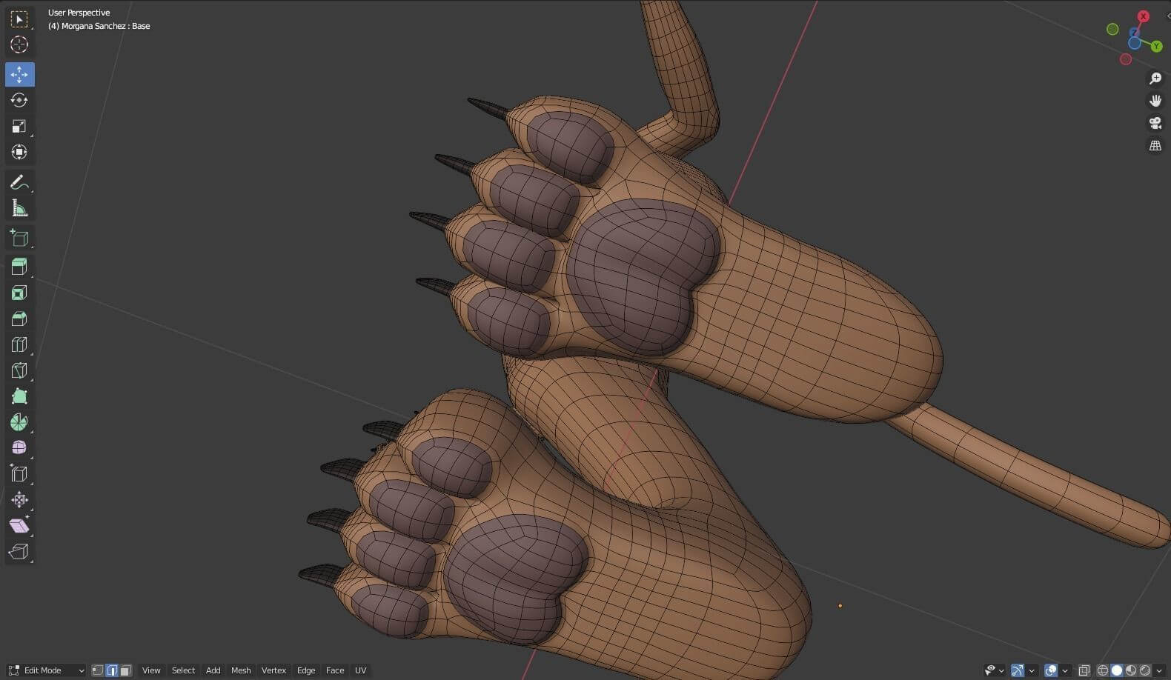Toggle camera view button
The width and height of the screenshot is (1171, 680).
[x=1155, y=123]
